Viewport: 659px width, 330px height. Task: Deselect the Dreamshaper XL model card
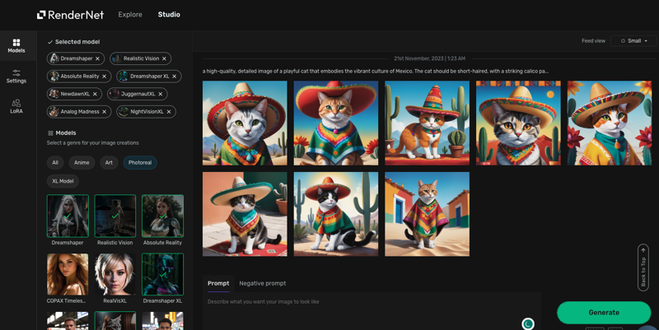click(162, 274)
